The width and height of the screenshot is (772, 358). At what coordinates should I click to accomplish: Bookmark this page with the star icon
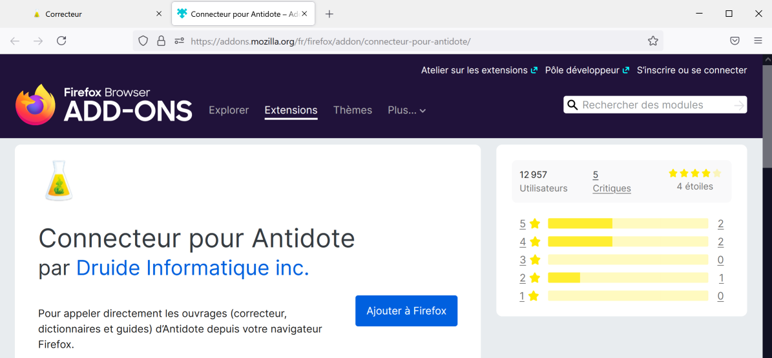click(652, 41)
